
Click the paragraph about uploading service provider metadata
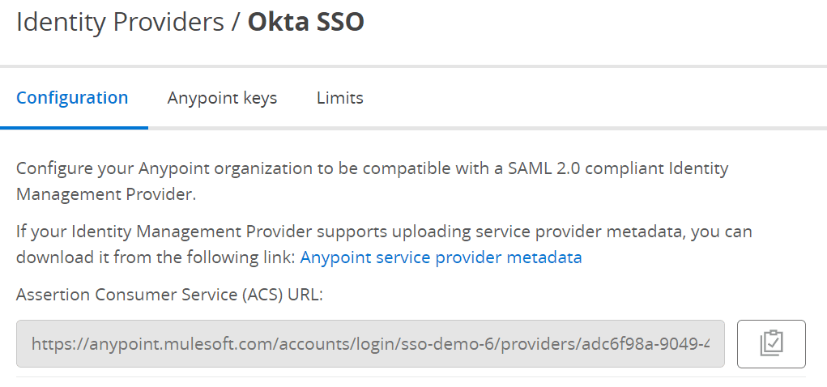coord(384,245)
